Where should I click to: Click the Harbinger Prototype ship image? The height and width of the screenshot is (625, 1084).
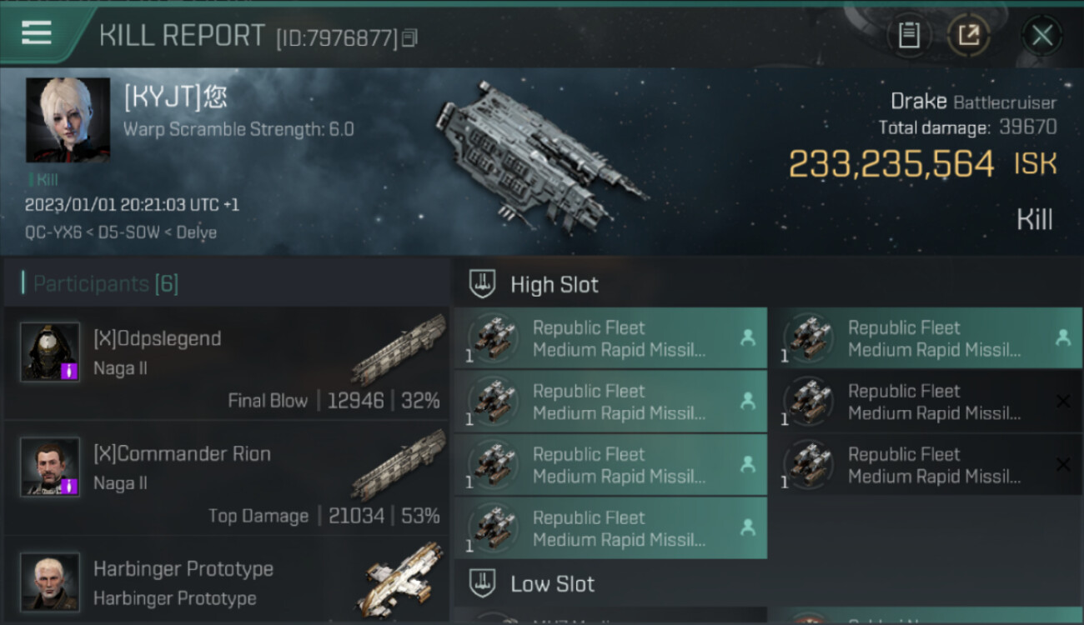(404, 578)
